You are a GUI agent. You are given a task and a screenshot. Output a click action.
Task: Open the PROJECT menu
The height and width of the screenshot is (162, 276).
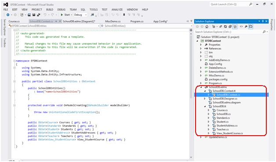pos(37,10)
